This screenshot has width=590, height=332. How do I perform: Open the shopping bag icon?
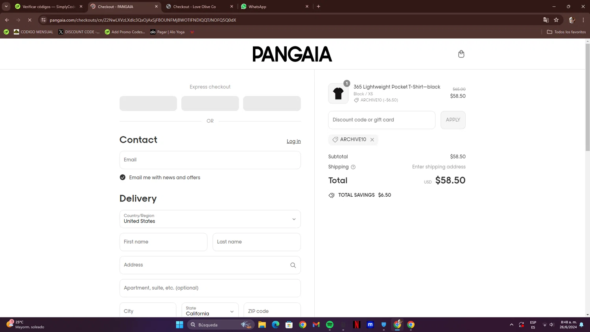(461, 54)
